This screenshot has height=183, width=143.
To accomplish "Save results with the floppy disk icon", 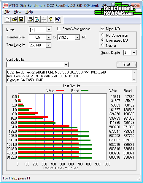I will (x=21, y=19).
